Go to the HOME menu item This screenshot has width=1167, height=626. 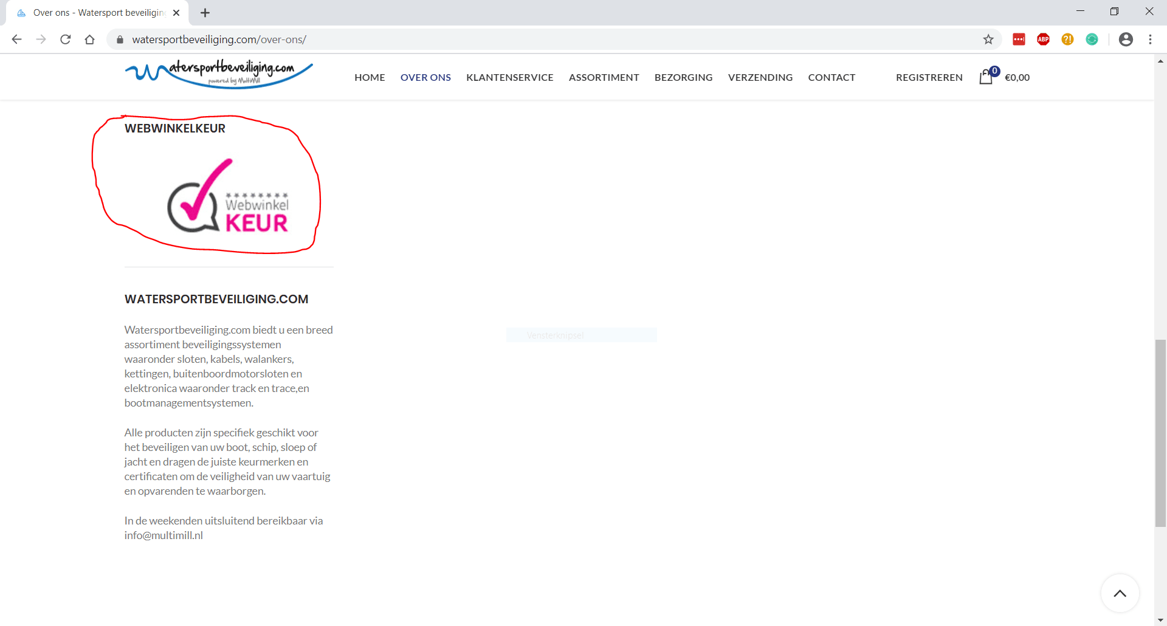point(370,77)
